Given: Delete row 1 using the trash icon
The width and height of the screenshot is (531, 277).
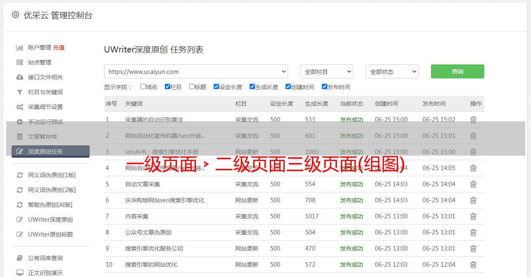Looking at the screenshot, I should [473, 120].
